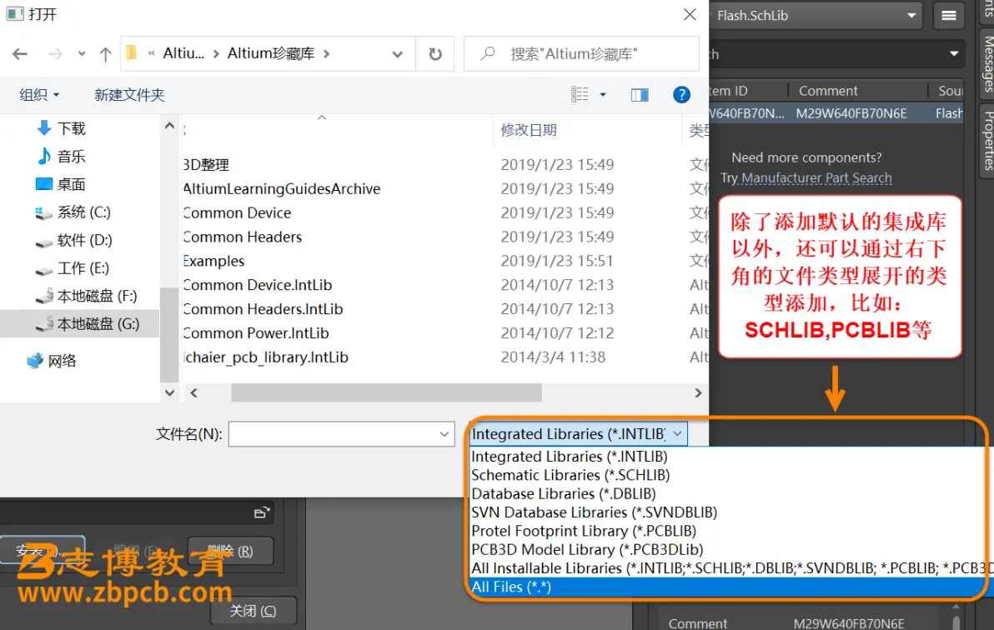Select Common Power.IntLib file
This screenshot has height=630, width=994.
click(x=255, y=333)
